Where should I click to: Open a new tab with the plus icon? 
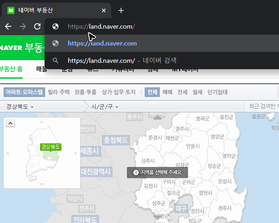tap(121, 10)
